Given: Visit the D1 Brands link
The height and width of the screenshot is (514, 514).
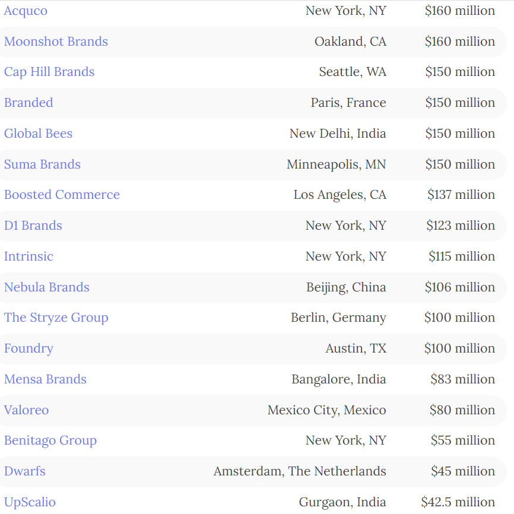Looking at the screenshot, I should (x=33, y=226).
